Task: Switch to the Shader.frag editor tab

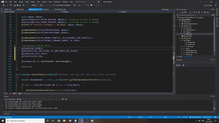Action: point(20,9)
